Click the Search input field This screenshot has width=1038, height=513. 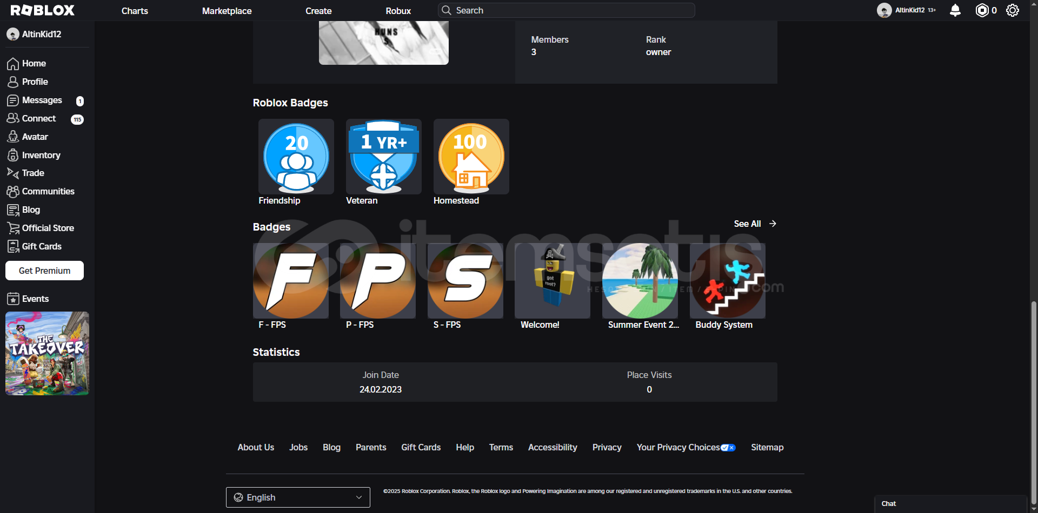click(x=566, y=10)
